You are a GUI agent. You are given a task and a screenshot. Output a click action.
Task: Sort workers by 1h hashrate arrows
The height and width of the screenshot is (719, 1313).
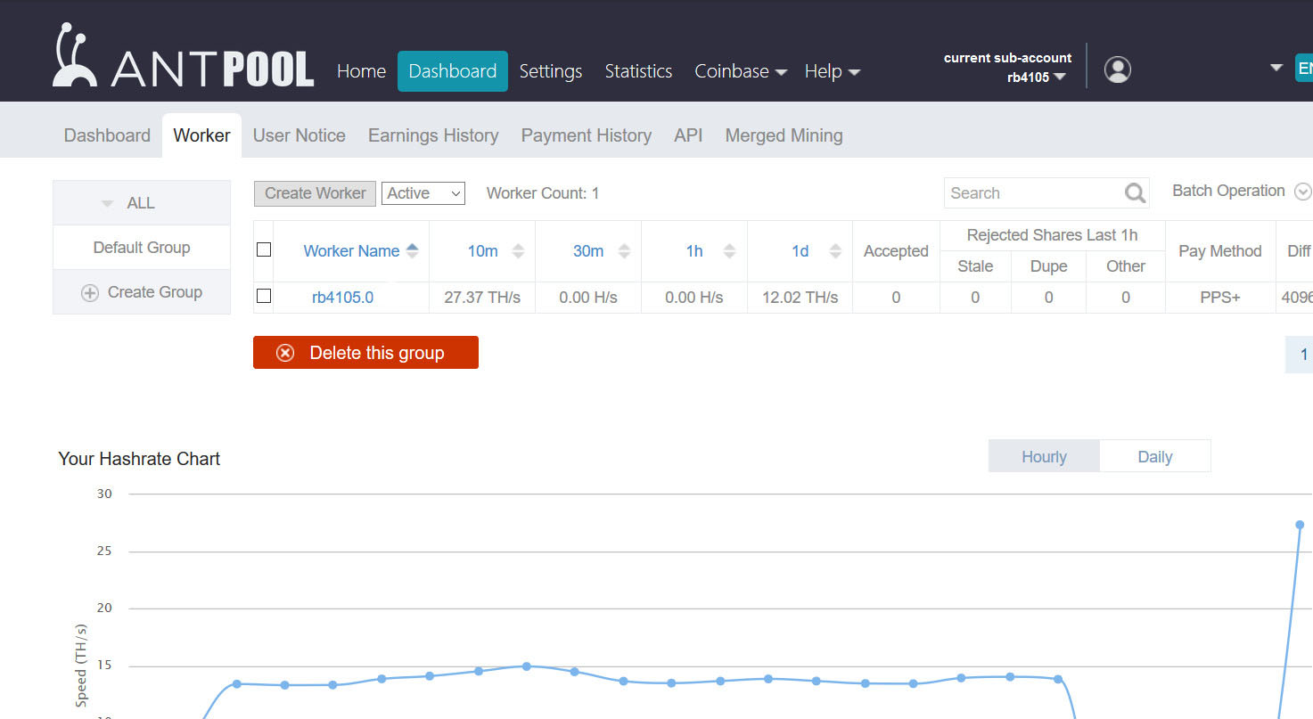(729, 251)
